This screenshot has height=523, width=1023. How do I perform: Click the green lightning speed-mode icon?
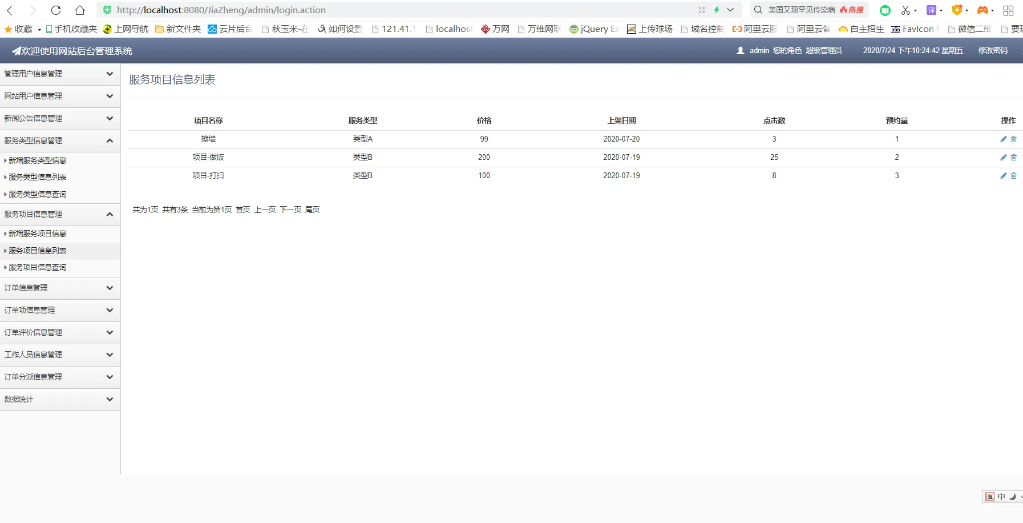(x=717, y=10)
